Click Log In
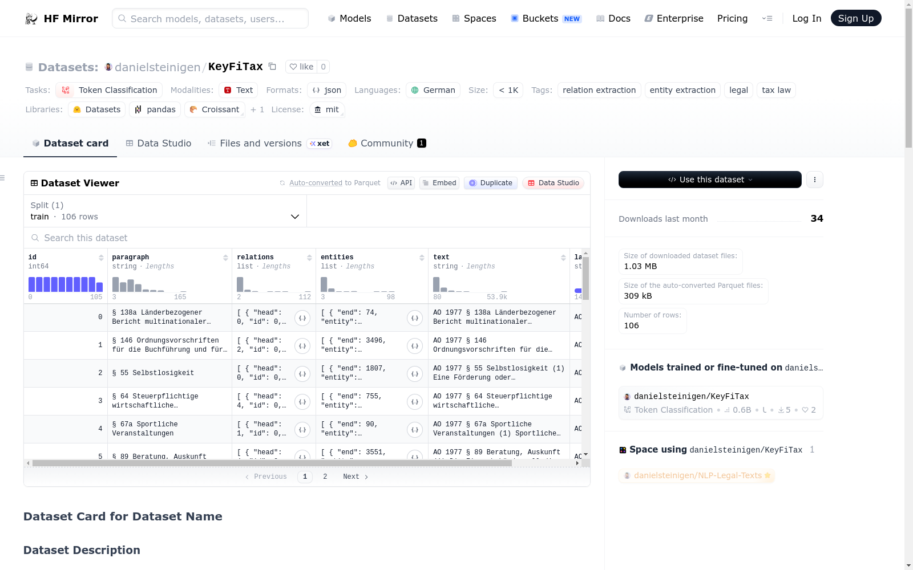 pyautogui.click(x=807, y=19)
